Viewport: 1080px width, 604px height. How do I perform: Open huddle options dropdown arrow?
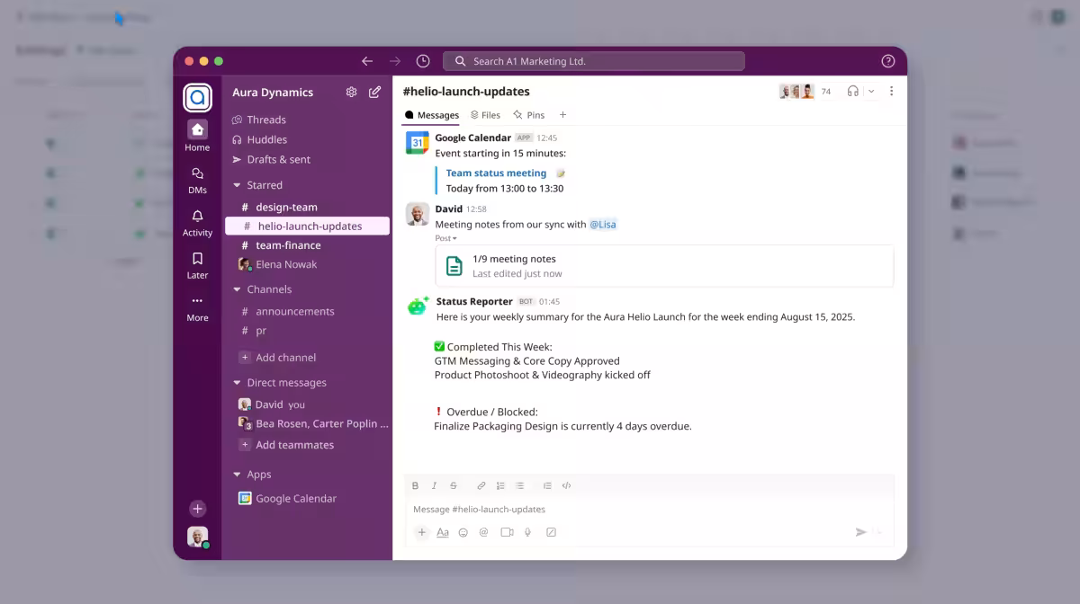[870, 91]
